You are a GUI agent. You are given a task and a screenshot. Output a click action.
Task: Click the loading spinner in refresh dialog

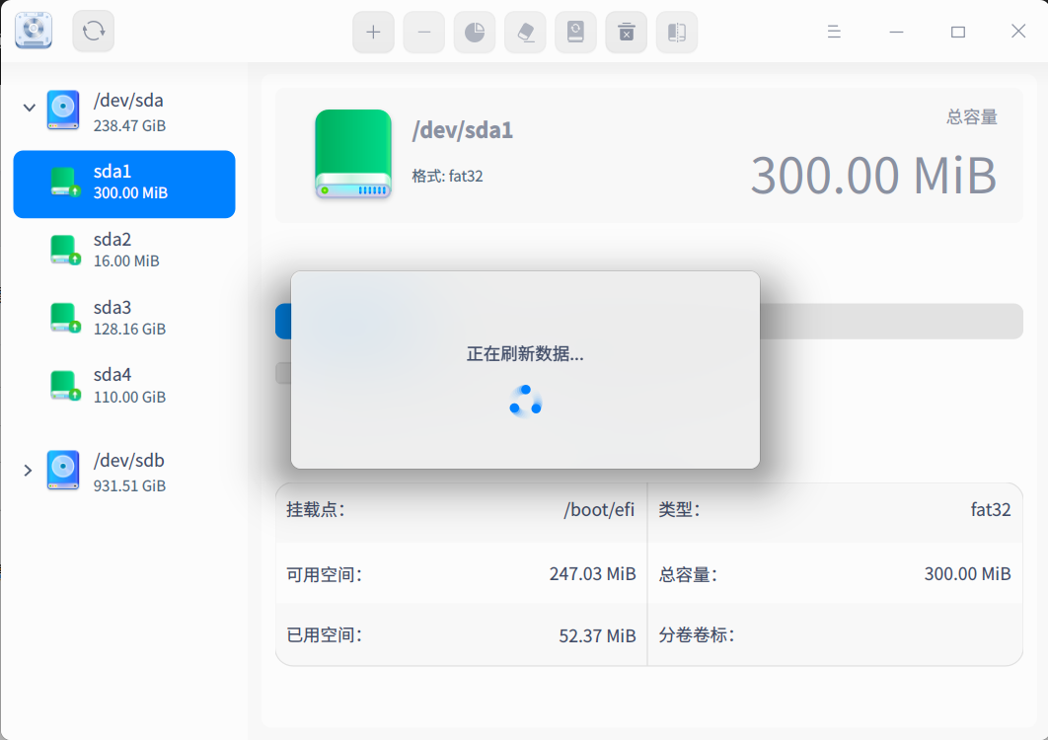(x=525, y=402)
